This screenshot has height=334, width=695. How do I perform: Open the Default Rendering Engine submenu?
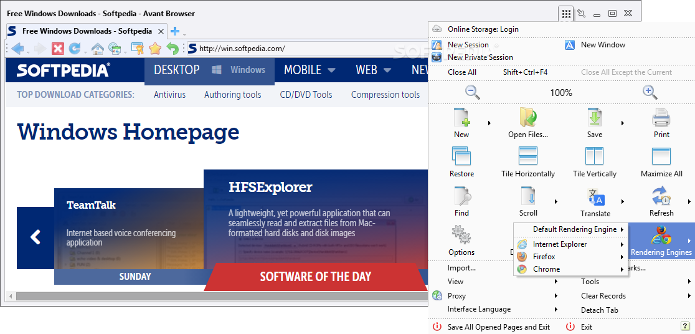570,229
